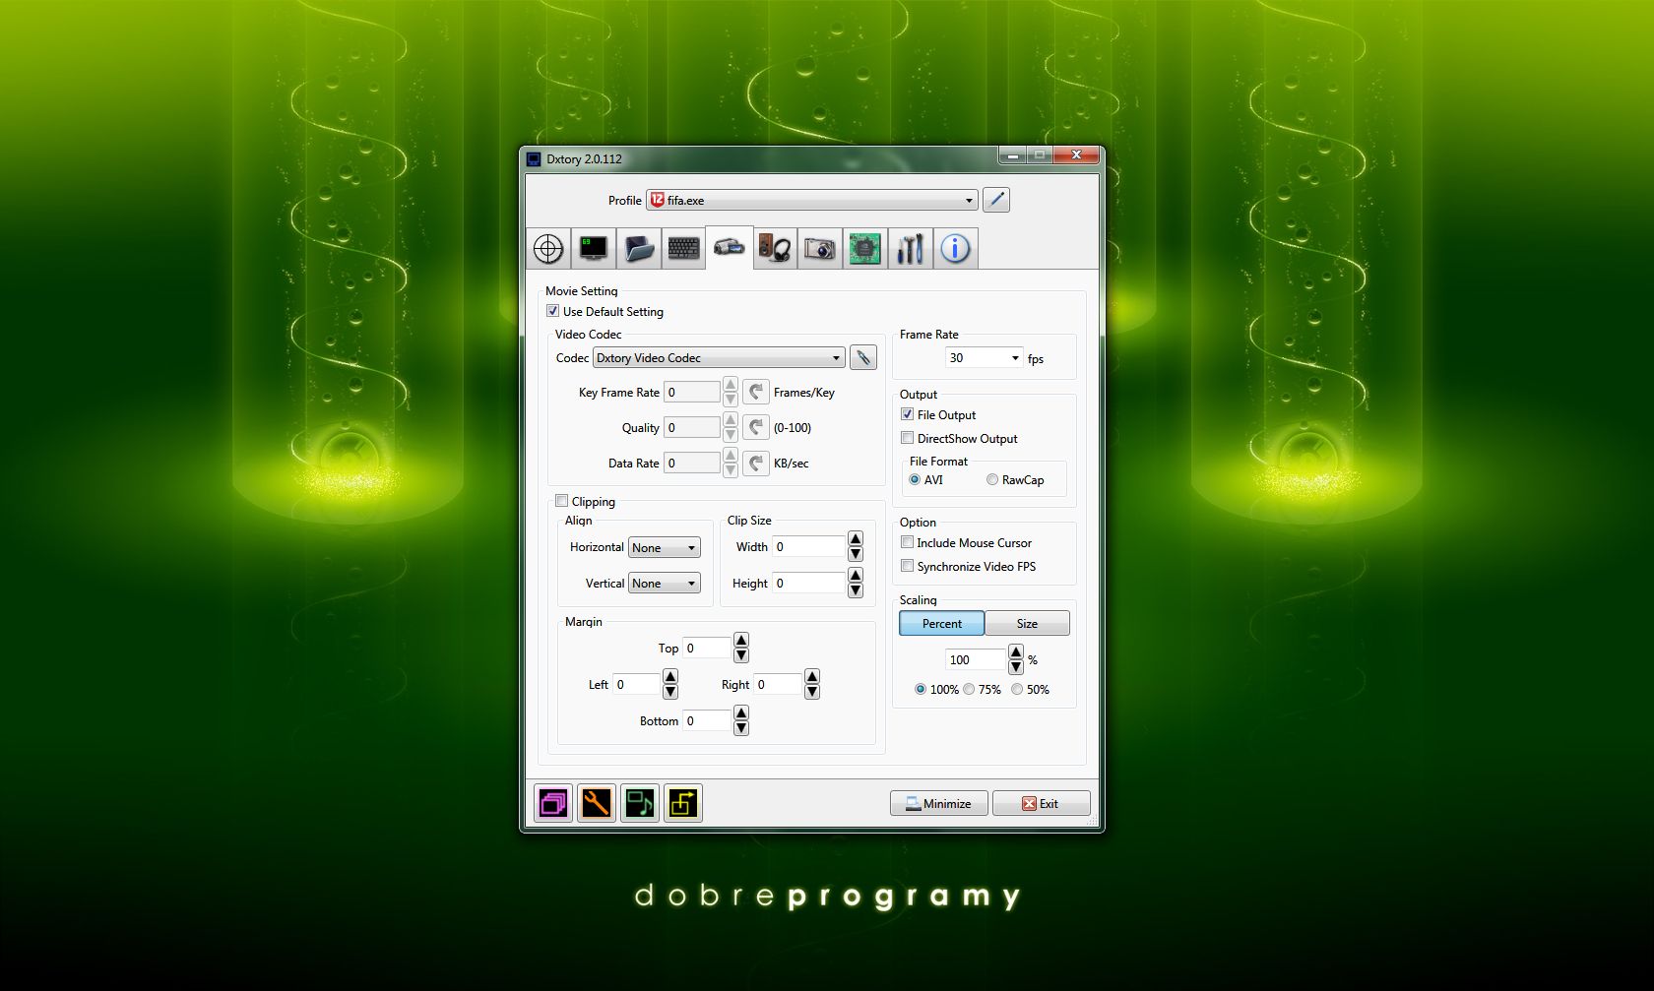Click the Margin Left input field

tap(637, 684)
